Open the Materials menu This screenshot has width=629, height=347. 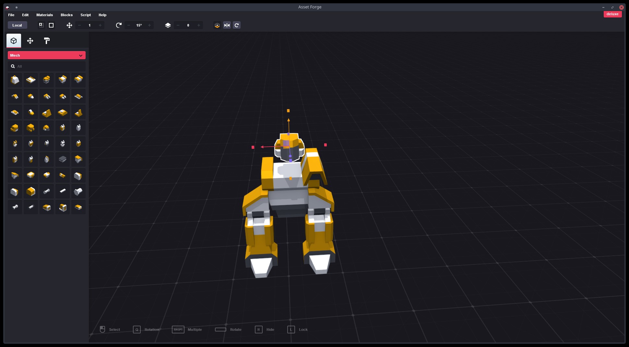click(x=44, y=15)
